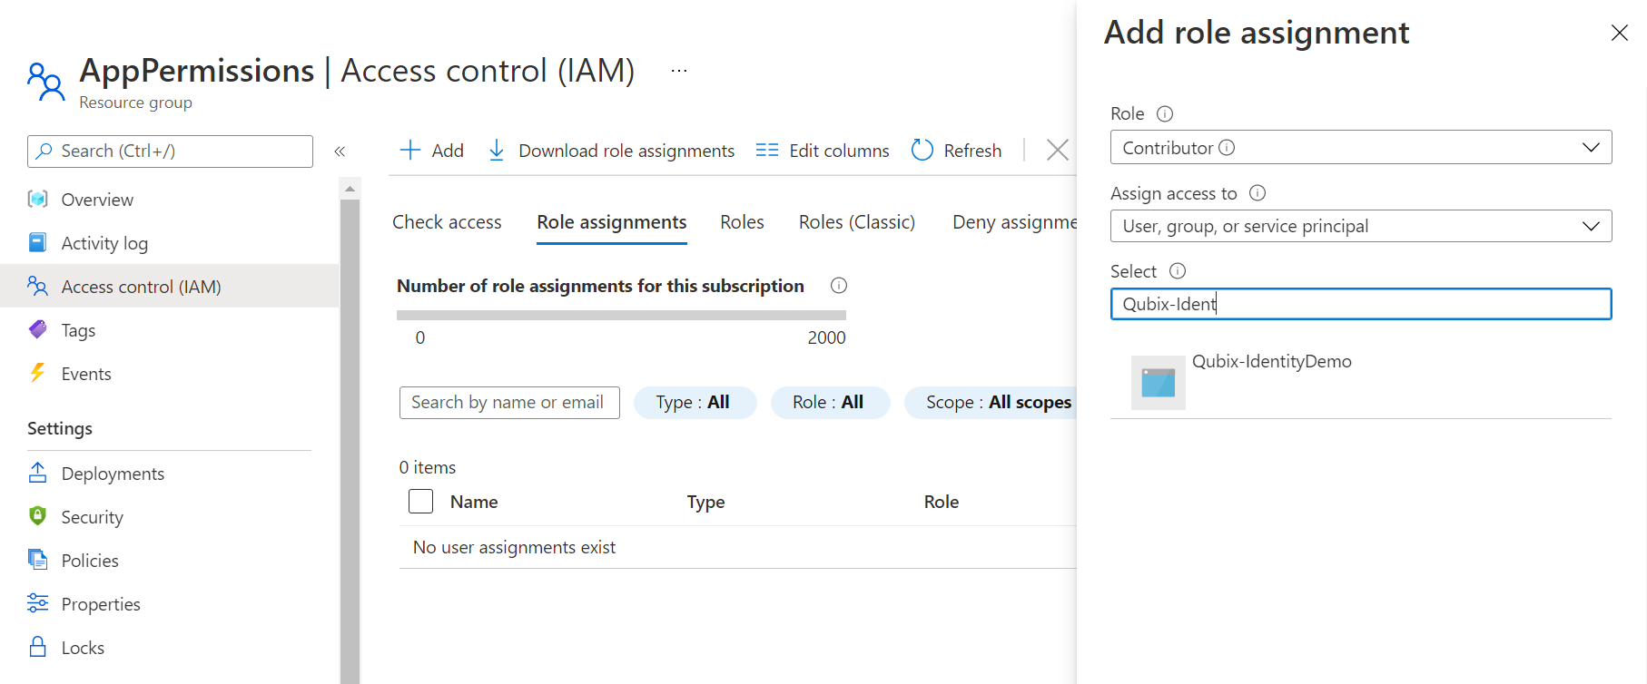Open the Scope : All scopes filter
1647x684 pixels.
(991, 402)
